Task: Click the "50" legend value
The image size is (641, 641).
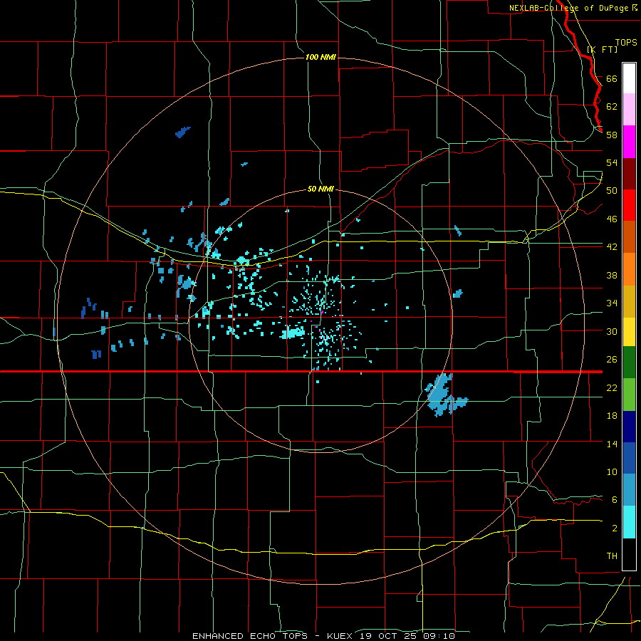Action: click(x=612, y=191)
